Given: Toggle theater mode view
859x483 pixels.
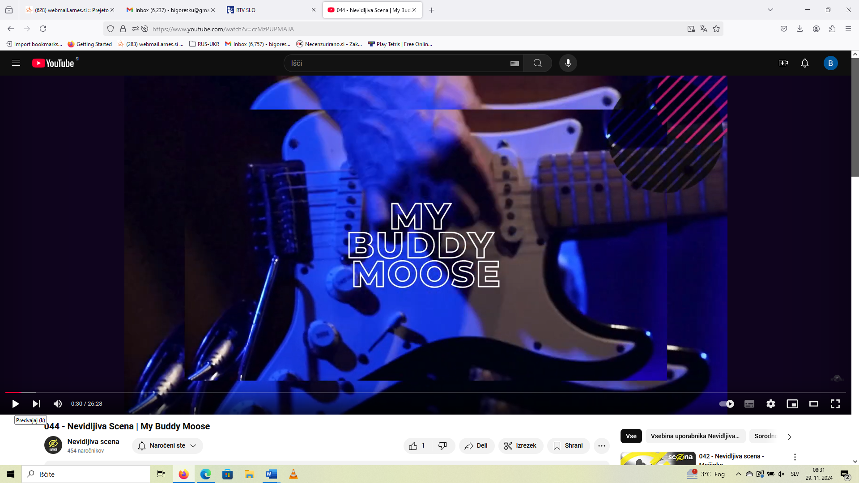Looking at the screenshot, I should pos(813,404).
